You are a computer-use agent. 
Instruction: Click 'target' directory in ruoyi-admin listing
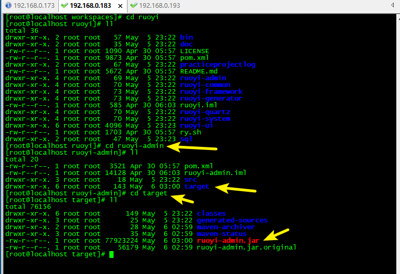point(197,186)
